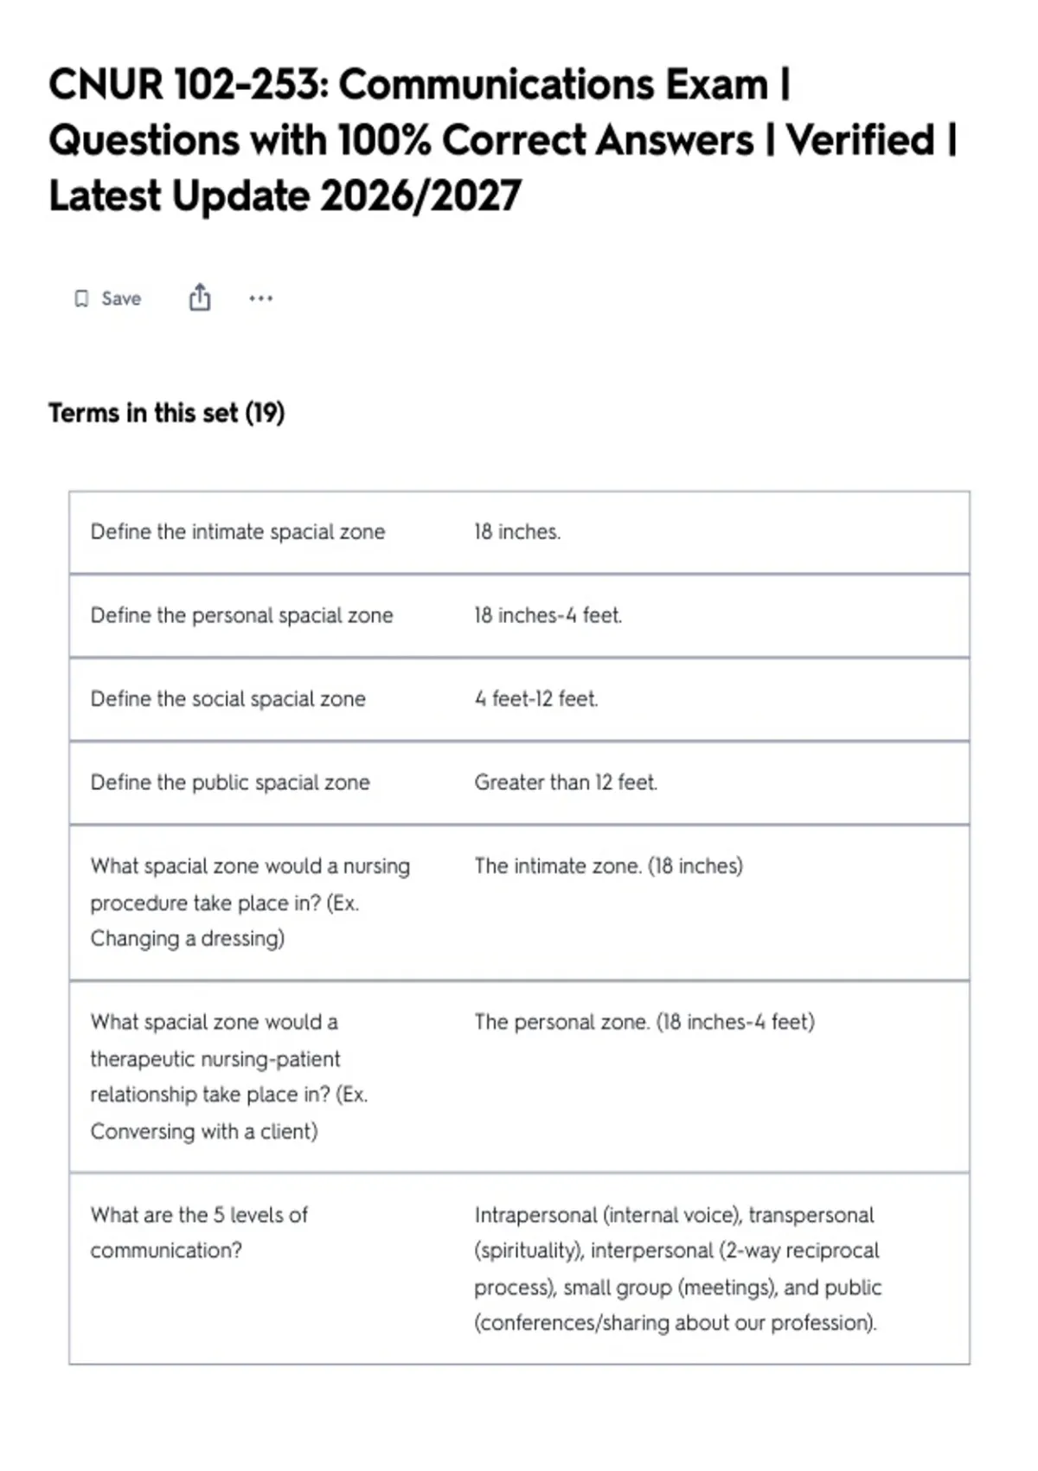Click the '18 inches-4 feet.' definition
Screen dimensions: 1038x1471
coord(548,615)
